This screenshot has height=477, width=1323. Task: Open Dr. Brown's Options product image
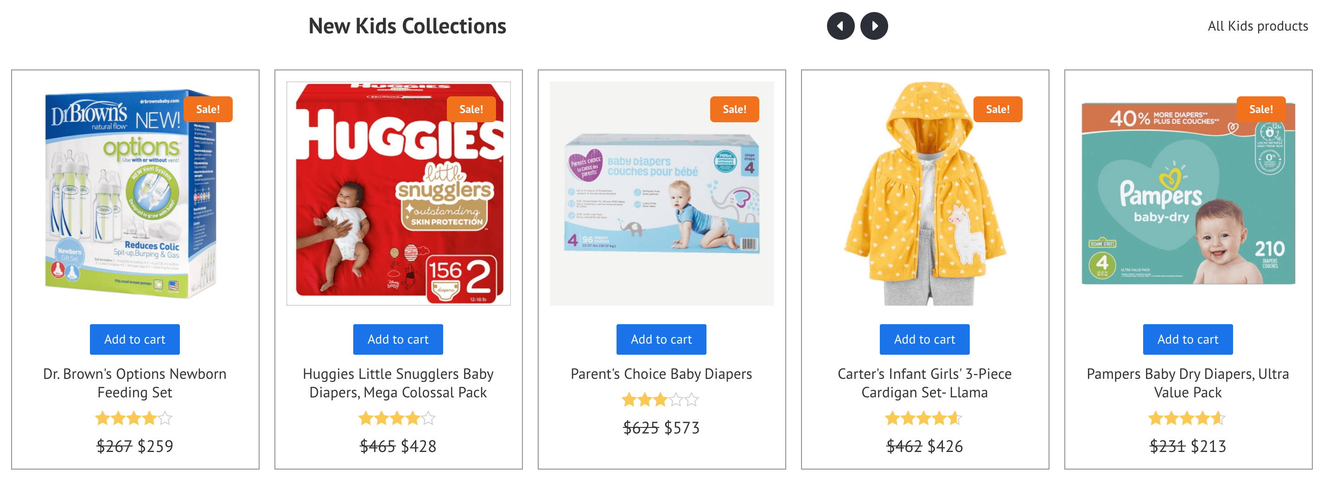pyautogui.click(x=134, y=195)
